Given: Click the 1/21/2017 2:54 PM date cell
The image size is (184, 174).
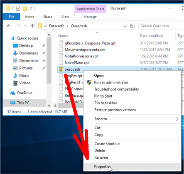Looking at the screenshot, I should tap(155, 50).
